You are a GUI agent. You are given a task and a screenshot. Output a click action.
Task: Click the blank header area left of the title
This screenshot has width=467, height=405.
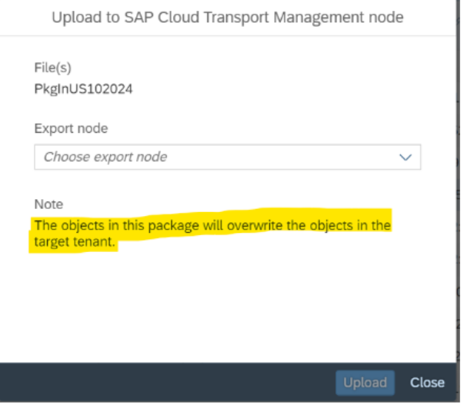click(x=25, y=17)
